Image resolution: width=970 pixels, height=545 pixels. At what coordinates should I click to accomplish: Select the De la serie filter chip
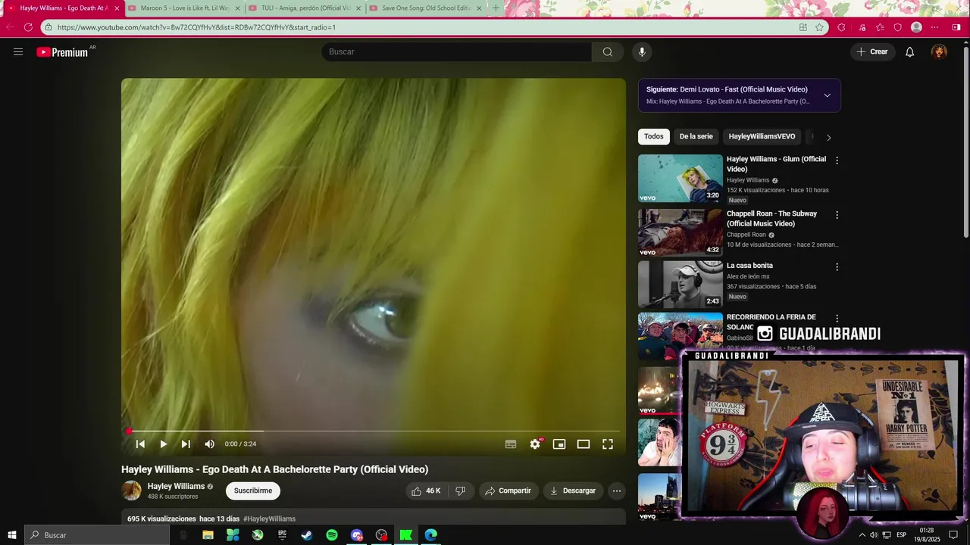pyautogui.click(x=696, y=136)
